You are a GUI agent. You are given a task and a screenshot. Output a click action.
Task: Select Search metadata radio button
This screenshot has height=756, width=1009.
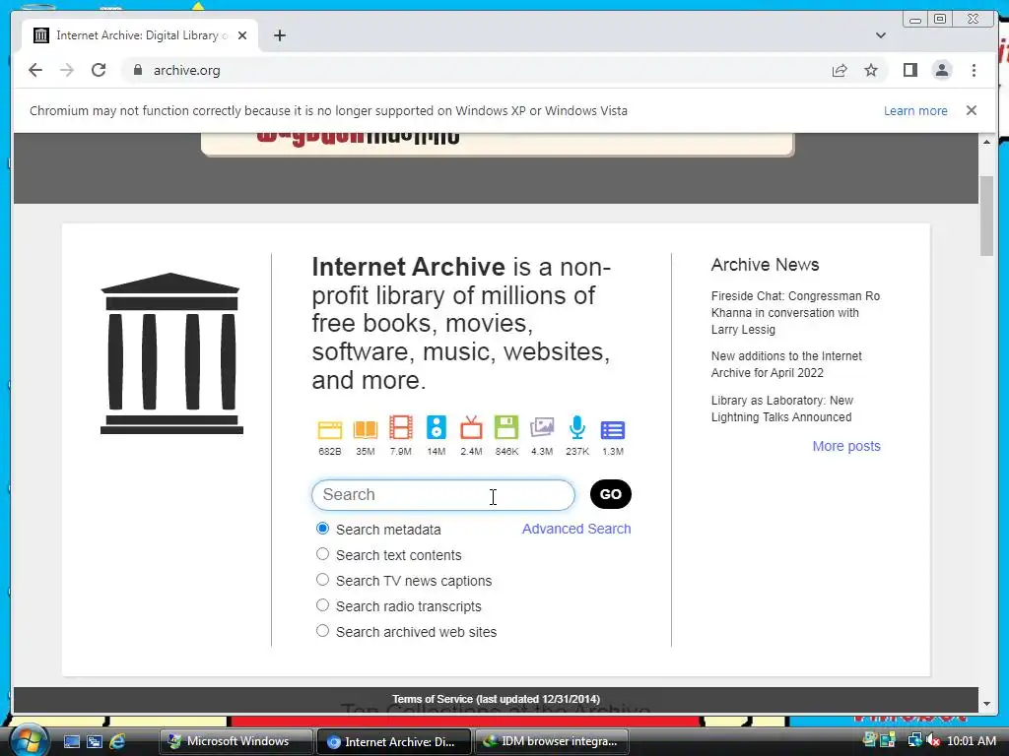point(322,529)
